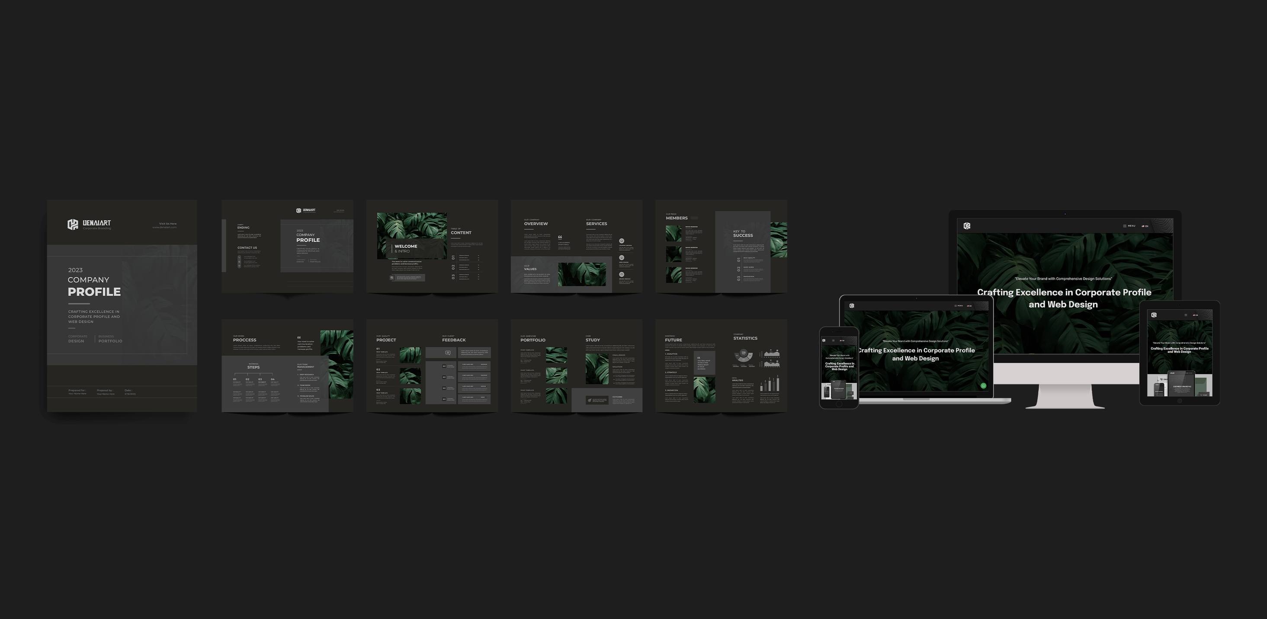The image size is (1267, 619).
Task: Click the quote mark icon on Overview spread
Action: coord(560,237)
